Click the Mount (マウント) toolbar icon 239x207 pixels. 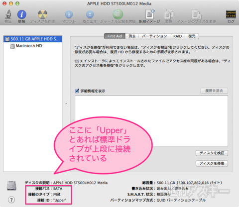pos(69,14)
